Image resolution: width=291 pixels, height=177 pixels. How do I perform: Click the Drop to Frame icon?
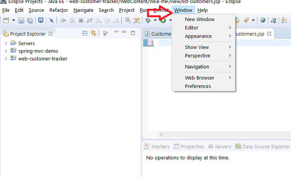128,20
